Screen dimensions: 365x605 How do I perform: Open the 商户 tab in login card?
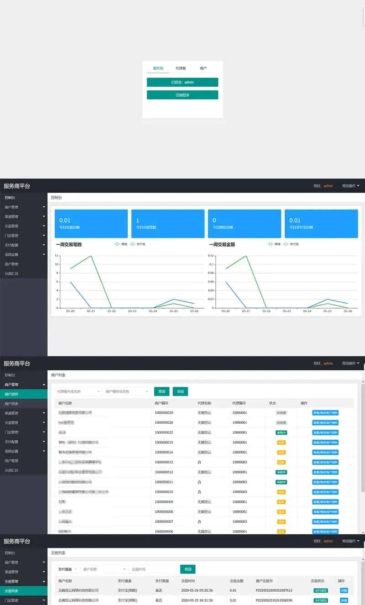pos(203,68)
